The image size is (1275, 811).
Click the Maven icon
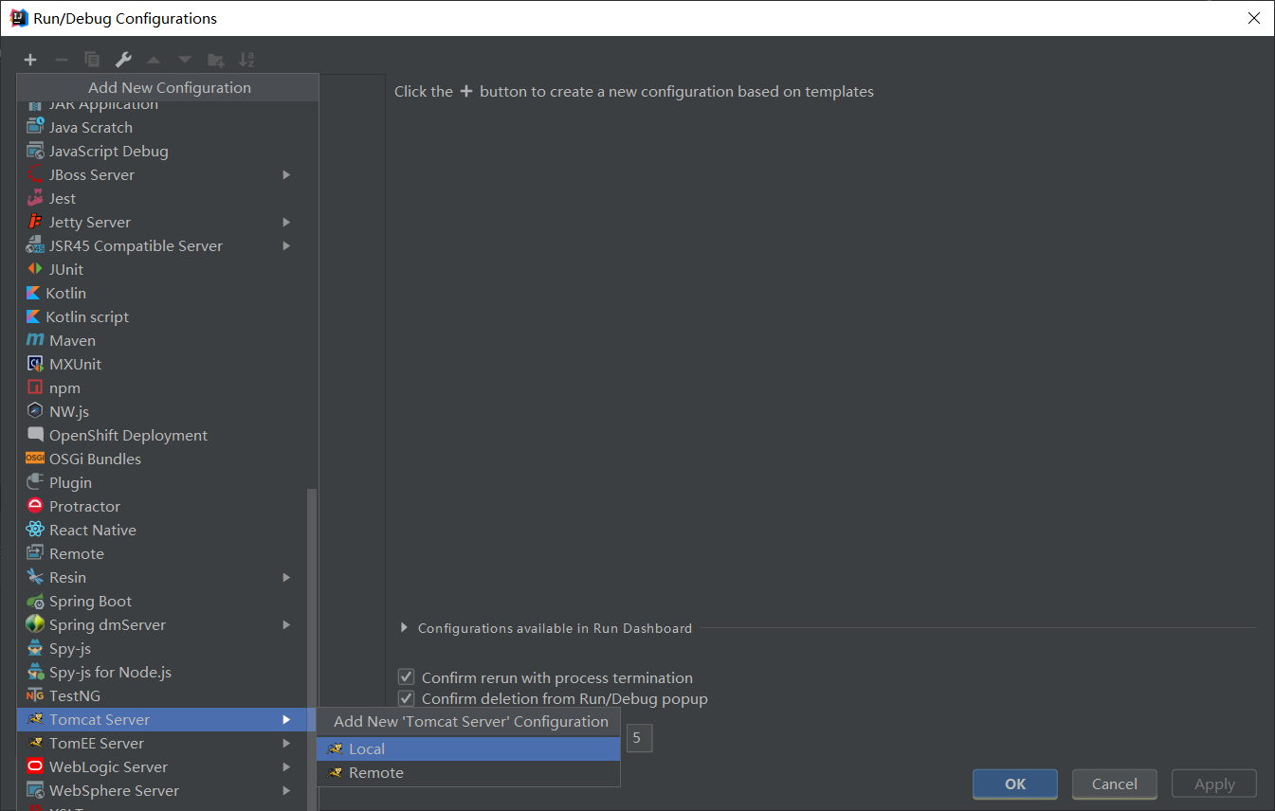click(x=35, y=340)
